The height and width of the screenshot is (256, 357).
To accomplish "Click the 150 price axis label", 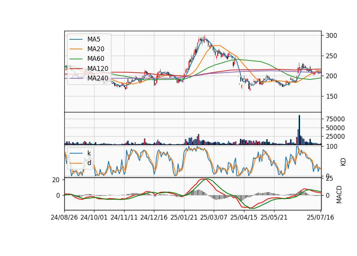I will (331, 96).
